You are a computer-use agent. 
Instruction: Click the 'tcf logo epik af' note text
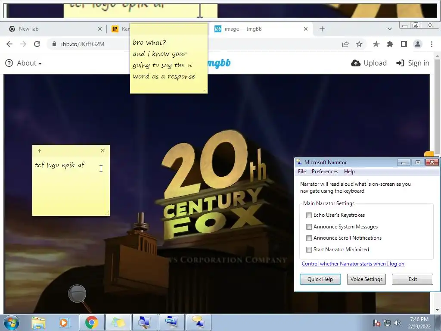point(59,165)
